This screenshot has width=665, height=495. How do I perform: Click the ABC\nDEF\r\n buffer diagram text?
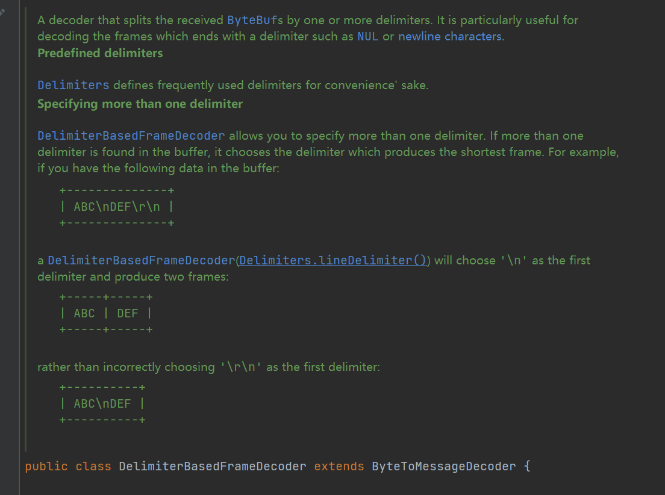[x=117, y=207]
